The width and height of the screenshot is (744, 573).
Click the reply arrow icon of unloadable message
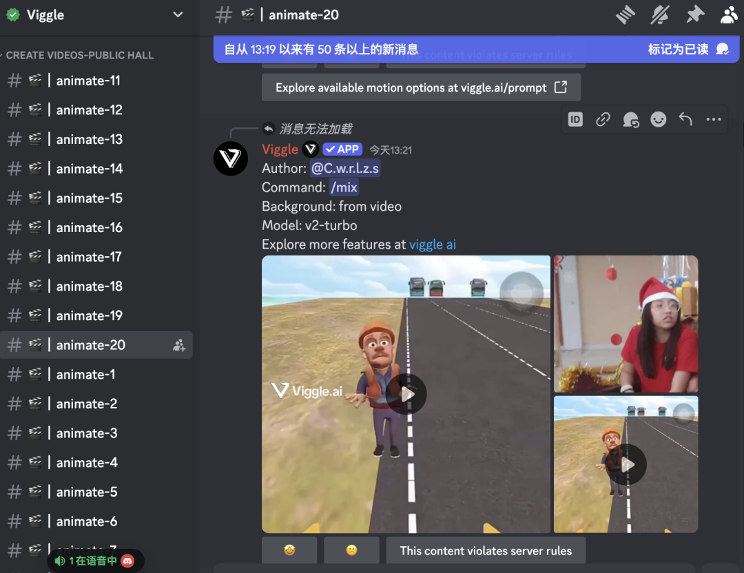[269, 129]
